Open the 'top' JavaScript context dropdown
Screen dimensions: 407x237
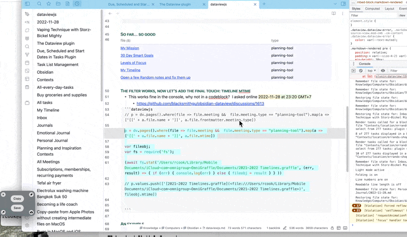pos(372,71)
